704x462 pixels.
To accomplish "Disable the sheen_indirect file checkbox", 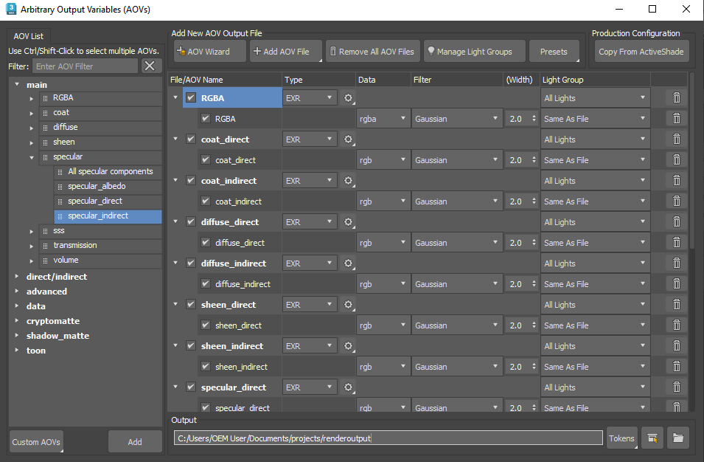I will [192, 346].
